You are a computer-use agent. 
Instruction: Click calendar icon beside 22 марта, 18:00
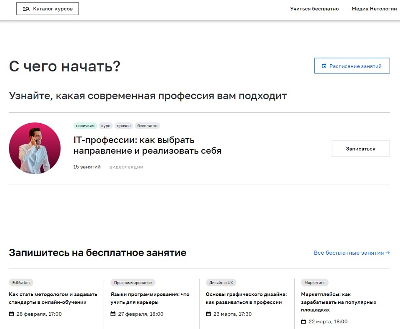coord(303,321)
